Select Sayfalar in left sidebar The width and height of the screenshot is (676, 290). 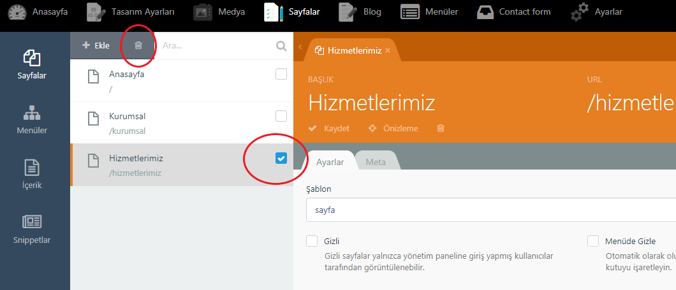(x=32, y=64)
